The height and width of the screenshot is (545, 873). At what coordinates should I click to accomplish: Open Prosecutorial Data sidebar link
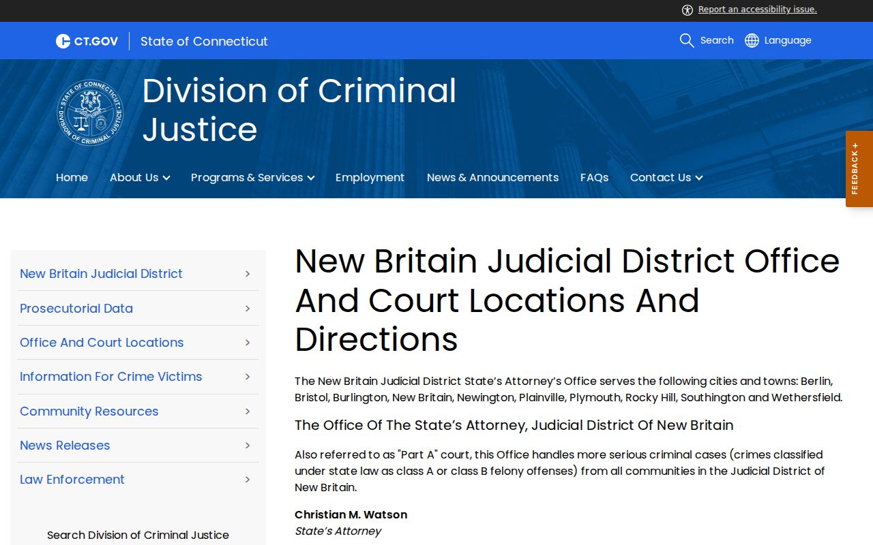point(76,309)
